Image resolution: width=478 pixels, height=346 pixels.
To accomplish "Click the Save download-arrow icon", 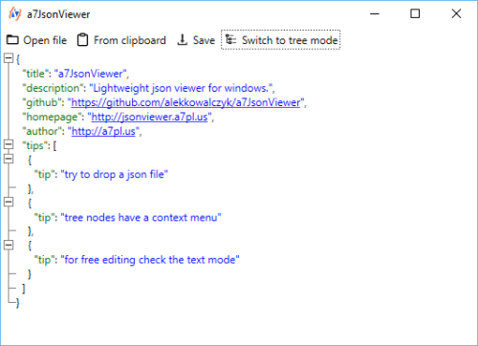I will 182,40.
